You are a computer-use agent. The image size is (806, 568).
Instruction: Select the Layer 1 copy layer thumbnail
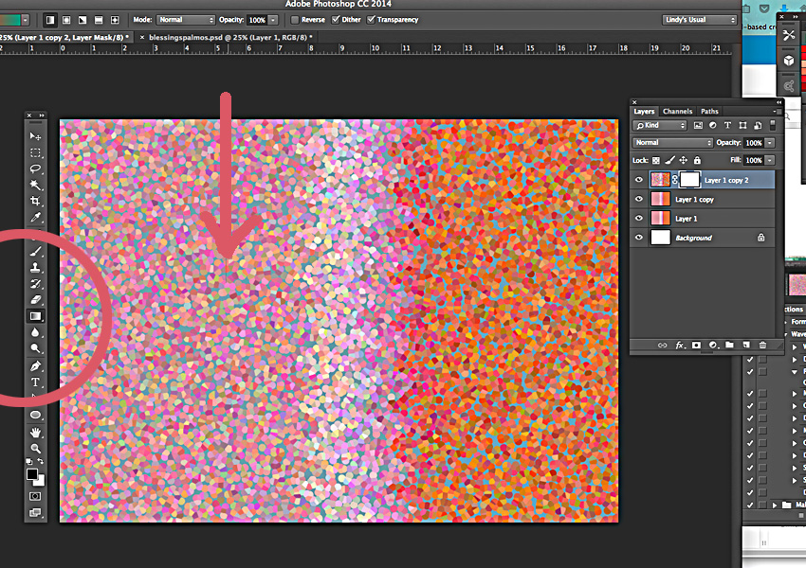pos(663,199)
